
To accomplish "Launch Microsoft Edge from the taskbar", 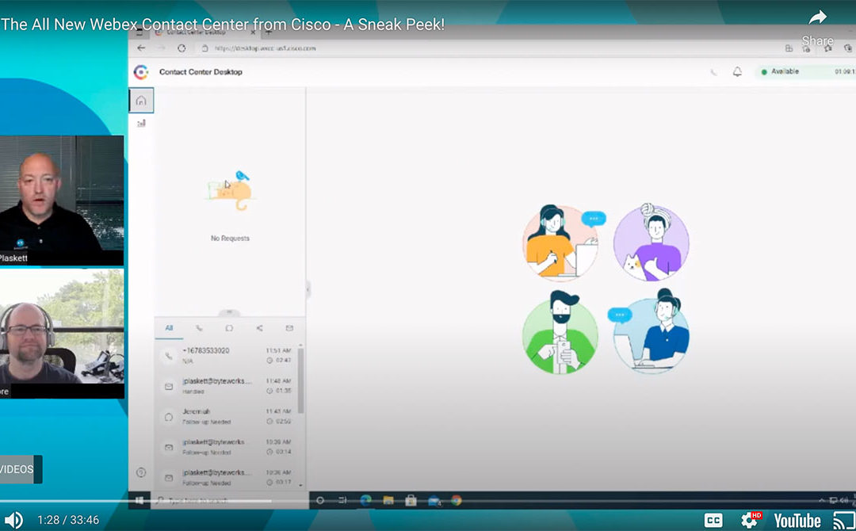I will tap(365, 500).
